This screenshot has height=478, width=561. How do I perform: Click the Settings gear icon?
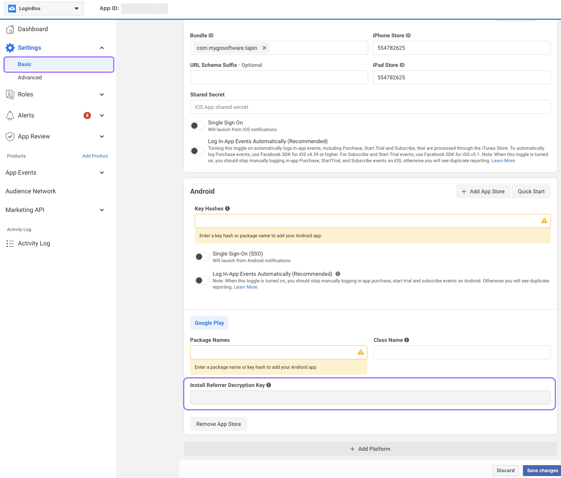coord(10,48)
